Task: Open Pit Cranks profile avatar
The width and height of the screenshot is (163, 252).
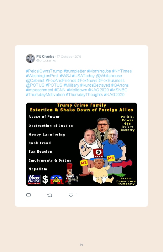Action: (30, 58)
